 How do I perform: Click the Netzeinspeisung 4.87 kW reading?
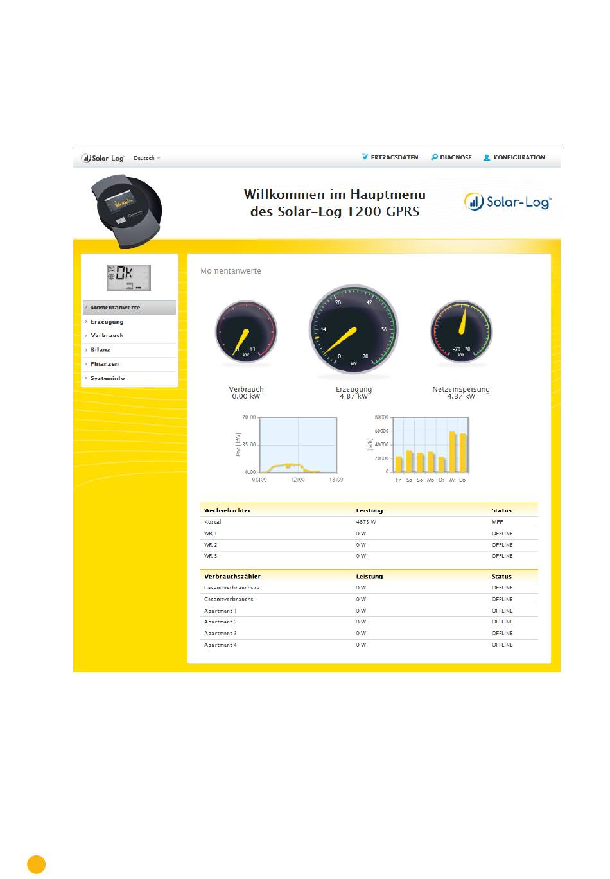[x=461, y=393]
